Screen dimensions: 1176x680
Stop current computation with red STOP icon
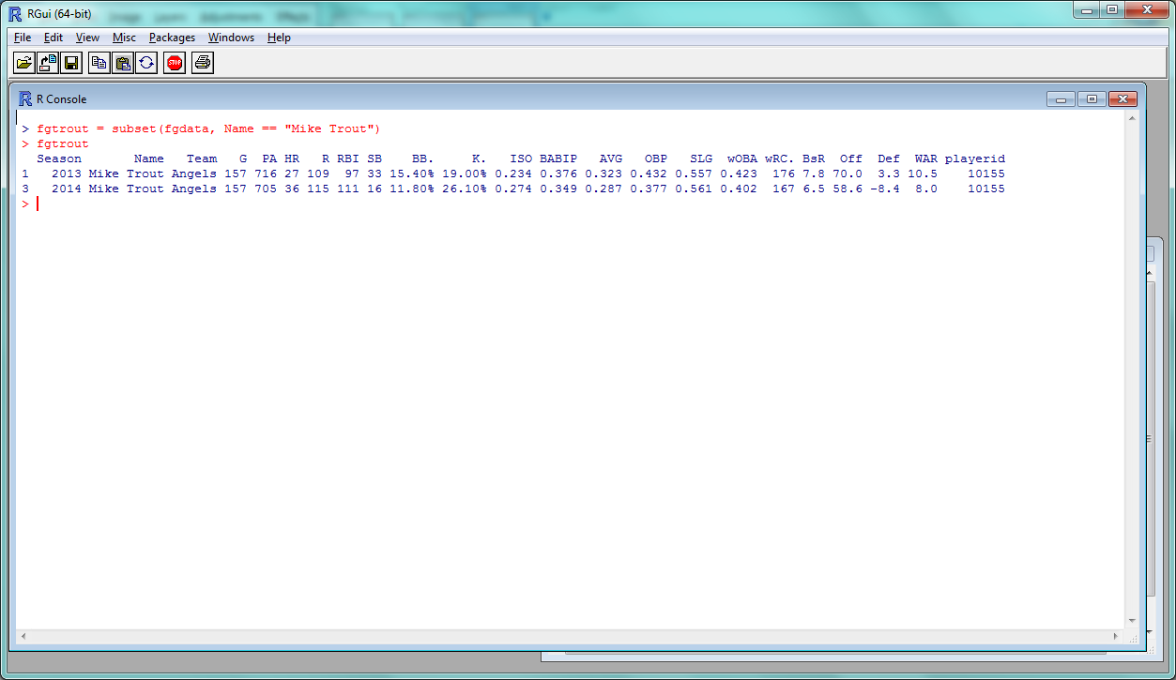click(x=175, y=63)
